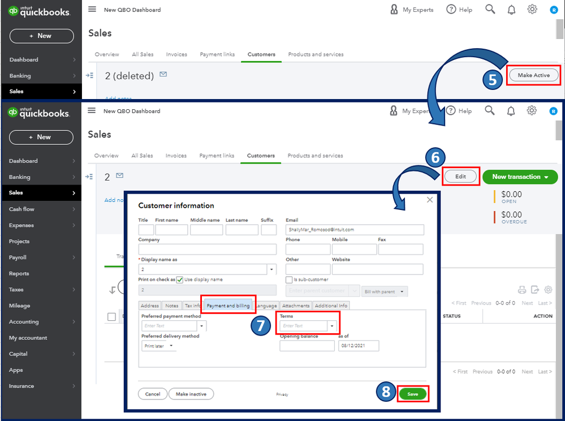Switch to the Notes tab in the dialog
The width and height of the screenshot is (565, 421).
click(x=171, y=306)
